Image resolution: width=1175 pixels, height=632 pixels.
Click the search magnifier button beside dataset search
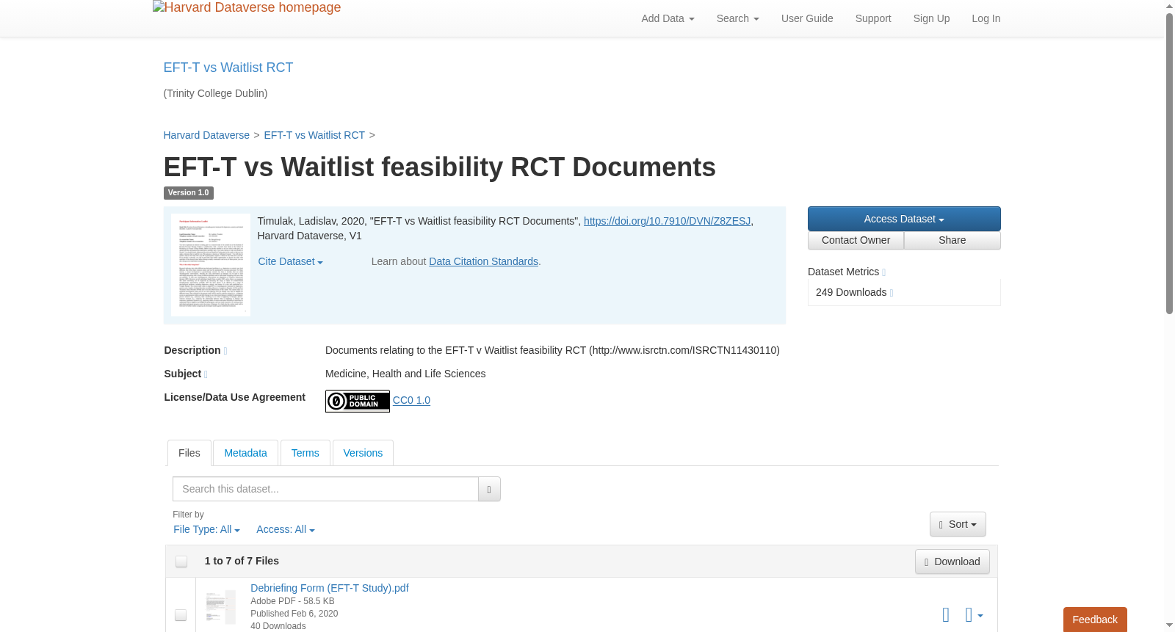tap(489, 489)
